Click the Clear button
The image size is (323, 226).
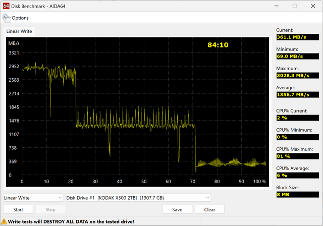209,209
